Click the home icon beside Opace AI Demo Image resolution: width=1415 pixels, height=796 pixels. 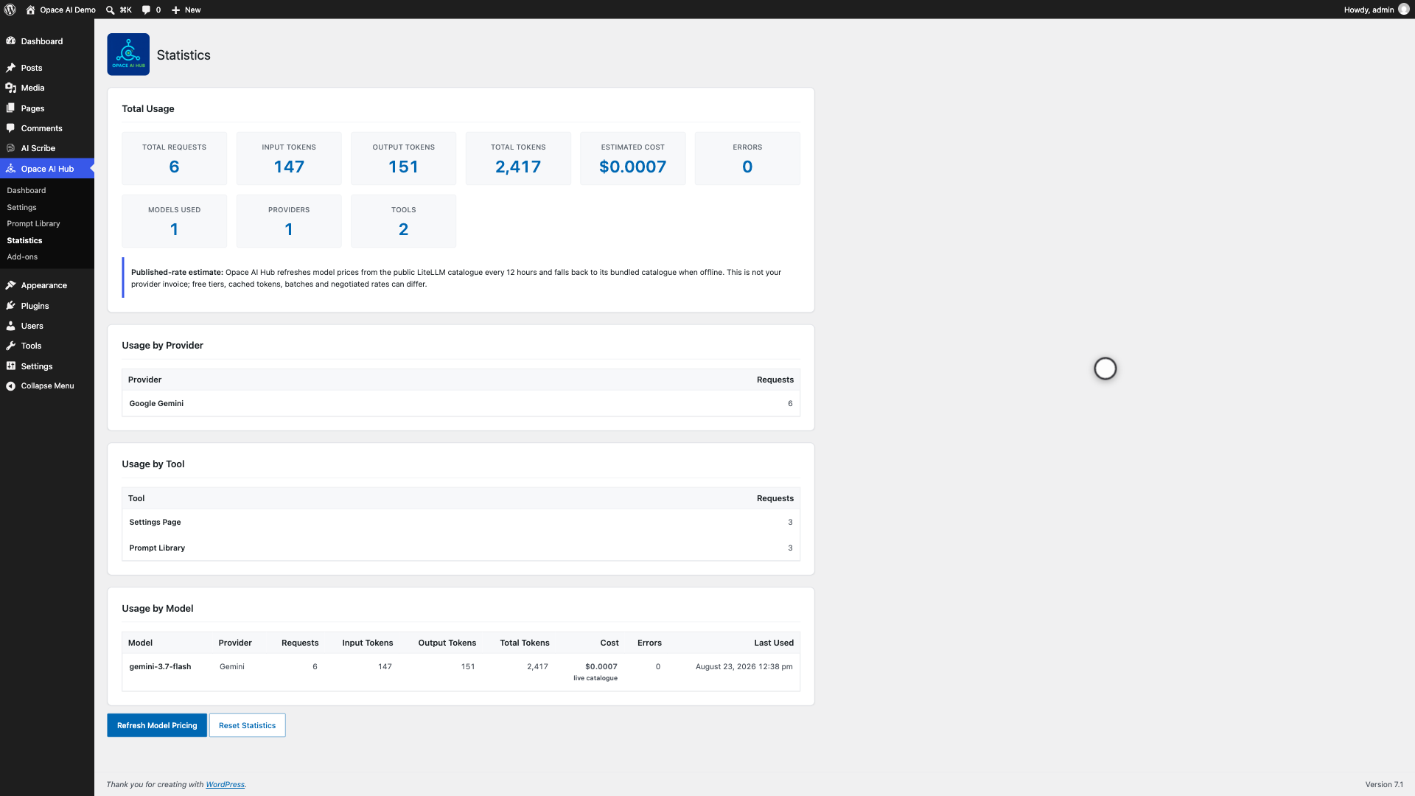click(x=30, y=10)
